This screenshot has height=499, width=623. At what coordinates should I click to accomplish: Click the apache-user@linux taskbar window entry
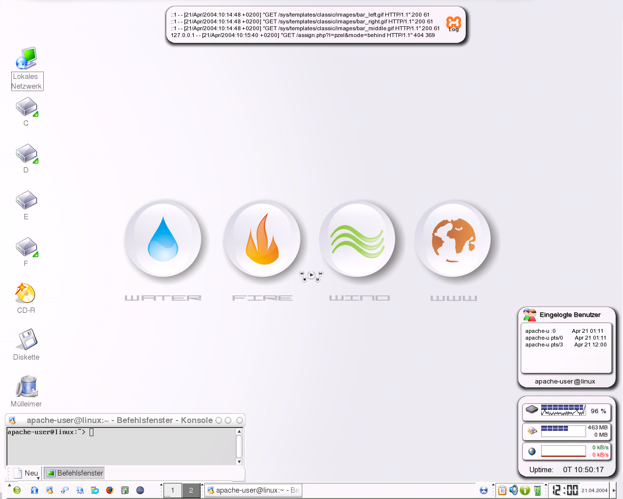point(253,490)
